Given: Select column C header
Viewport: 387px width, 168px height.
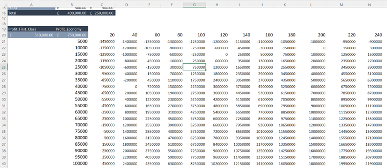Looking at the screenshot, I should [x=102, y=5].
